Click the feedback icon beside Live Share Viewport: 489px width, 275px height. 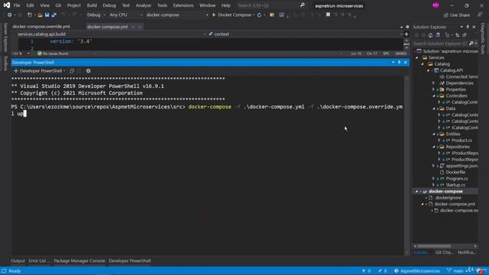click(480, 15)
